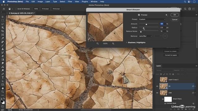
Task: Select the Gradient tool
Action: [2, 60]
